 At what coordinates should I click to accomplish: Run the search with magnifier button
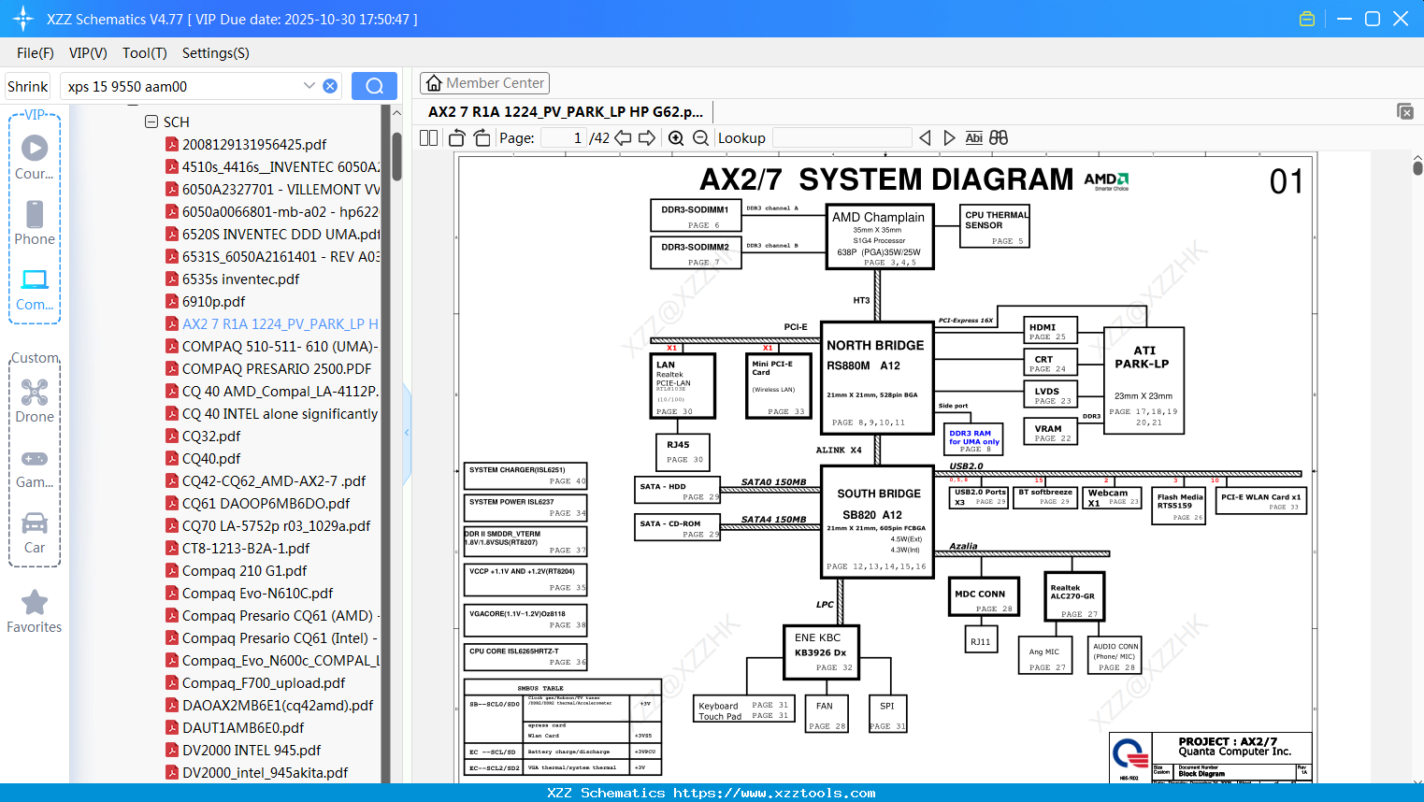click(x=374, y=86)
